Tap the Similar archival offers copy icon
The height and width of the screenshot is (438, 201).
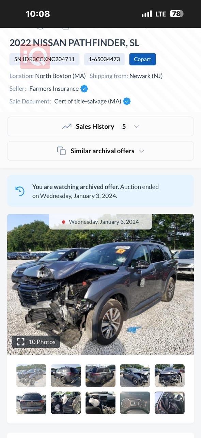point(61,151)
